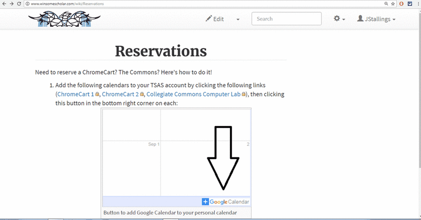Click the Google Calendar plus button image
This screenshot has height=220, width=421.
[226, 202]
